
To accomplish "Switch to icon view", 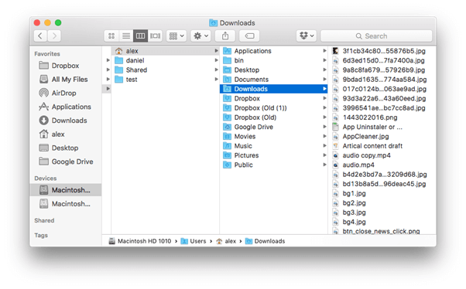I will (x=111, y=36).
